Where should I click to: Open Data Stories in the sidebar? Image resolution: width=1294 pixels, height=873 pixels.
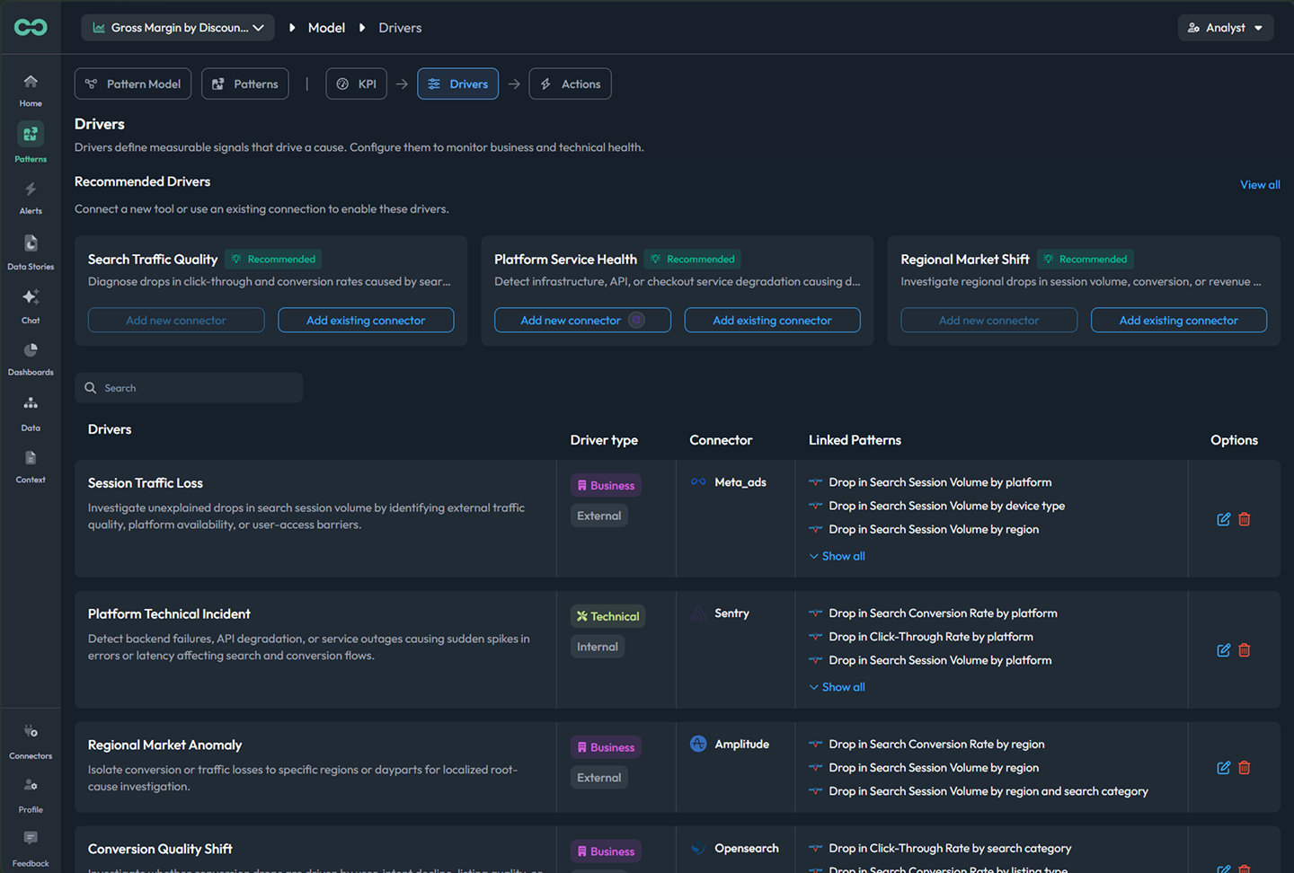[31, 252]
